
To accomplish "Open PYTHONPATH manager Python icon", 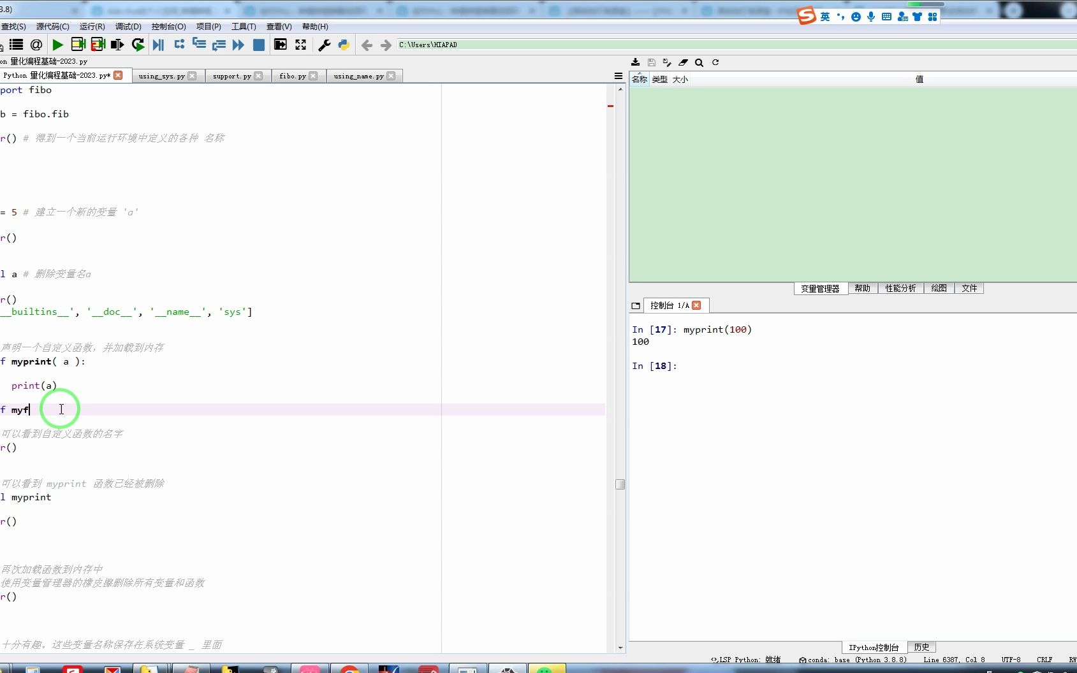I will 344,45.
